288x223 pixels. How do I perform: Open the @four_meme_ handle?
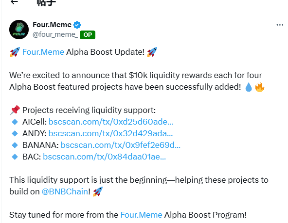(55, 34)
